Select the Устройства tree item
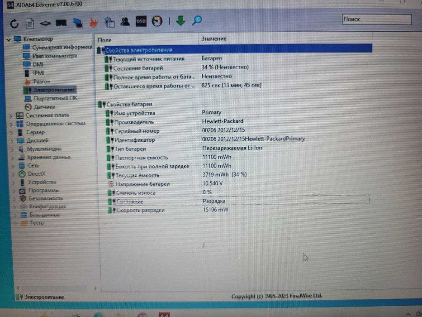Screen dimensions: 422x317 coord(38,182)
